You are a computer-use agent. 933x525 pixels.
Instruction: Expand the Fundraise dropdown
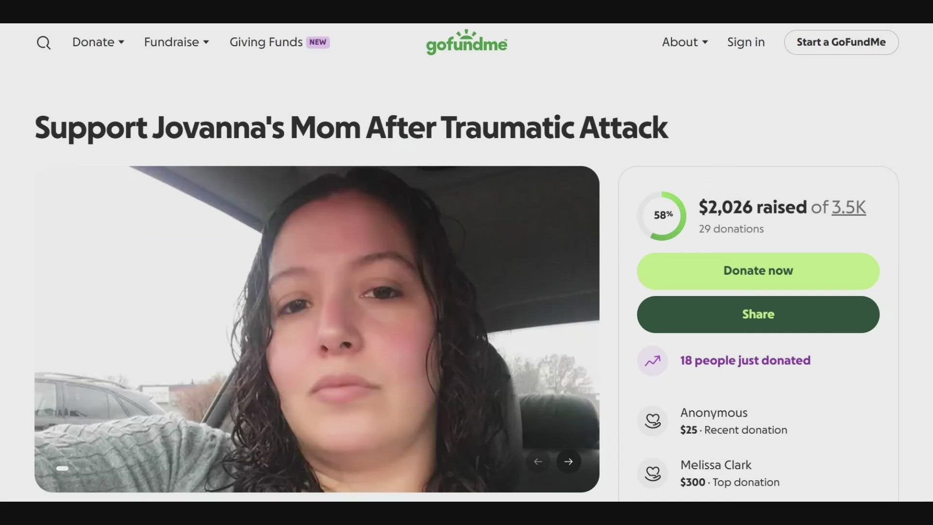[176, 42]
